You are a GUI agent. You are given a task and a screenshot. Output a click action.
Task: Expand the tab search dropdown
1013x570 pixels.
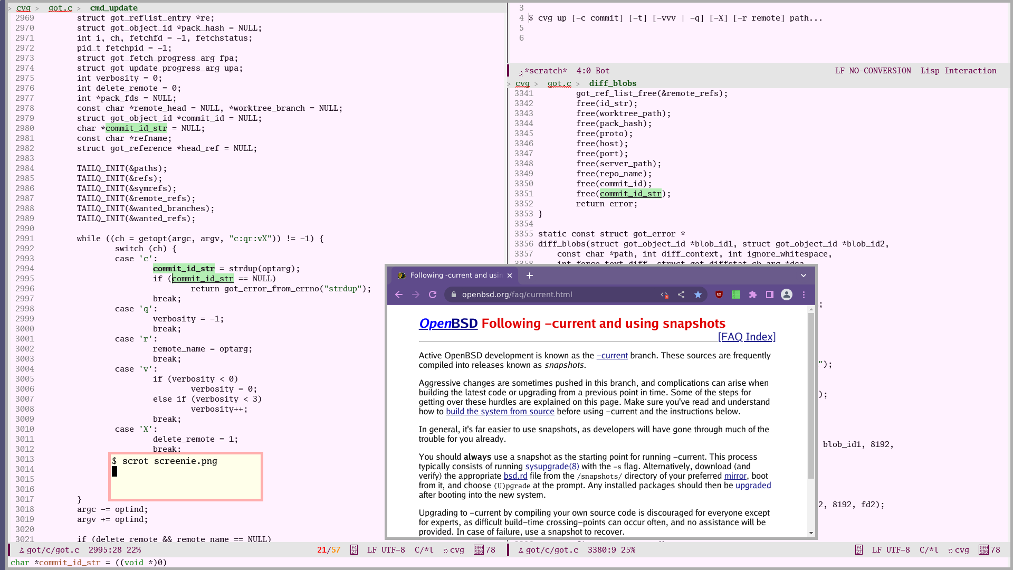click(804, 275)
